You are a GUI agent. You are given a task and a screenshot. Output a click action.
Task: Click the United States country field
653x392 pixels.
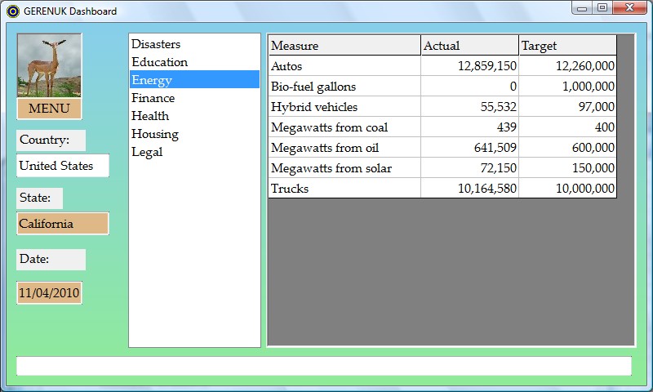click(x=63, y=166)
